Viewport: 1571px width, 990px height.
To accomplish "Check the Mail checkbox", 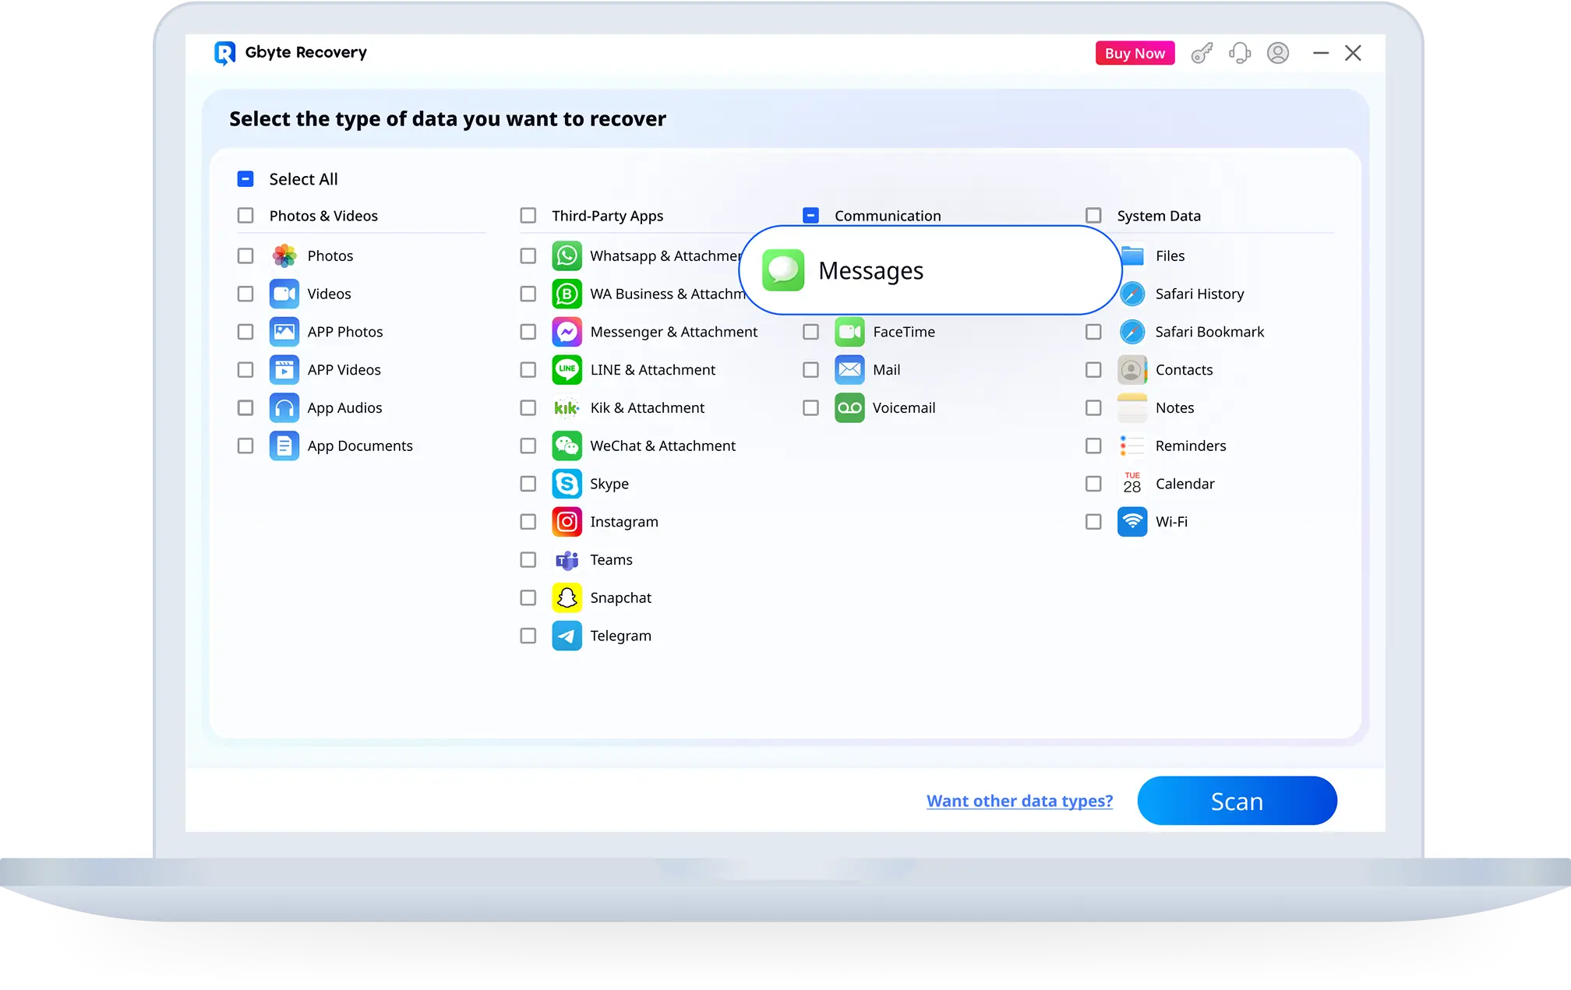I will click(x=811, y=370).
